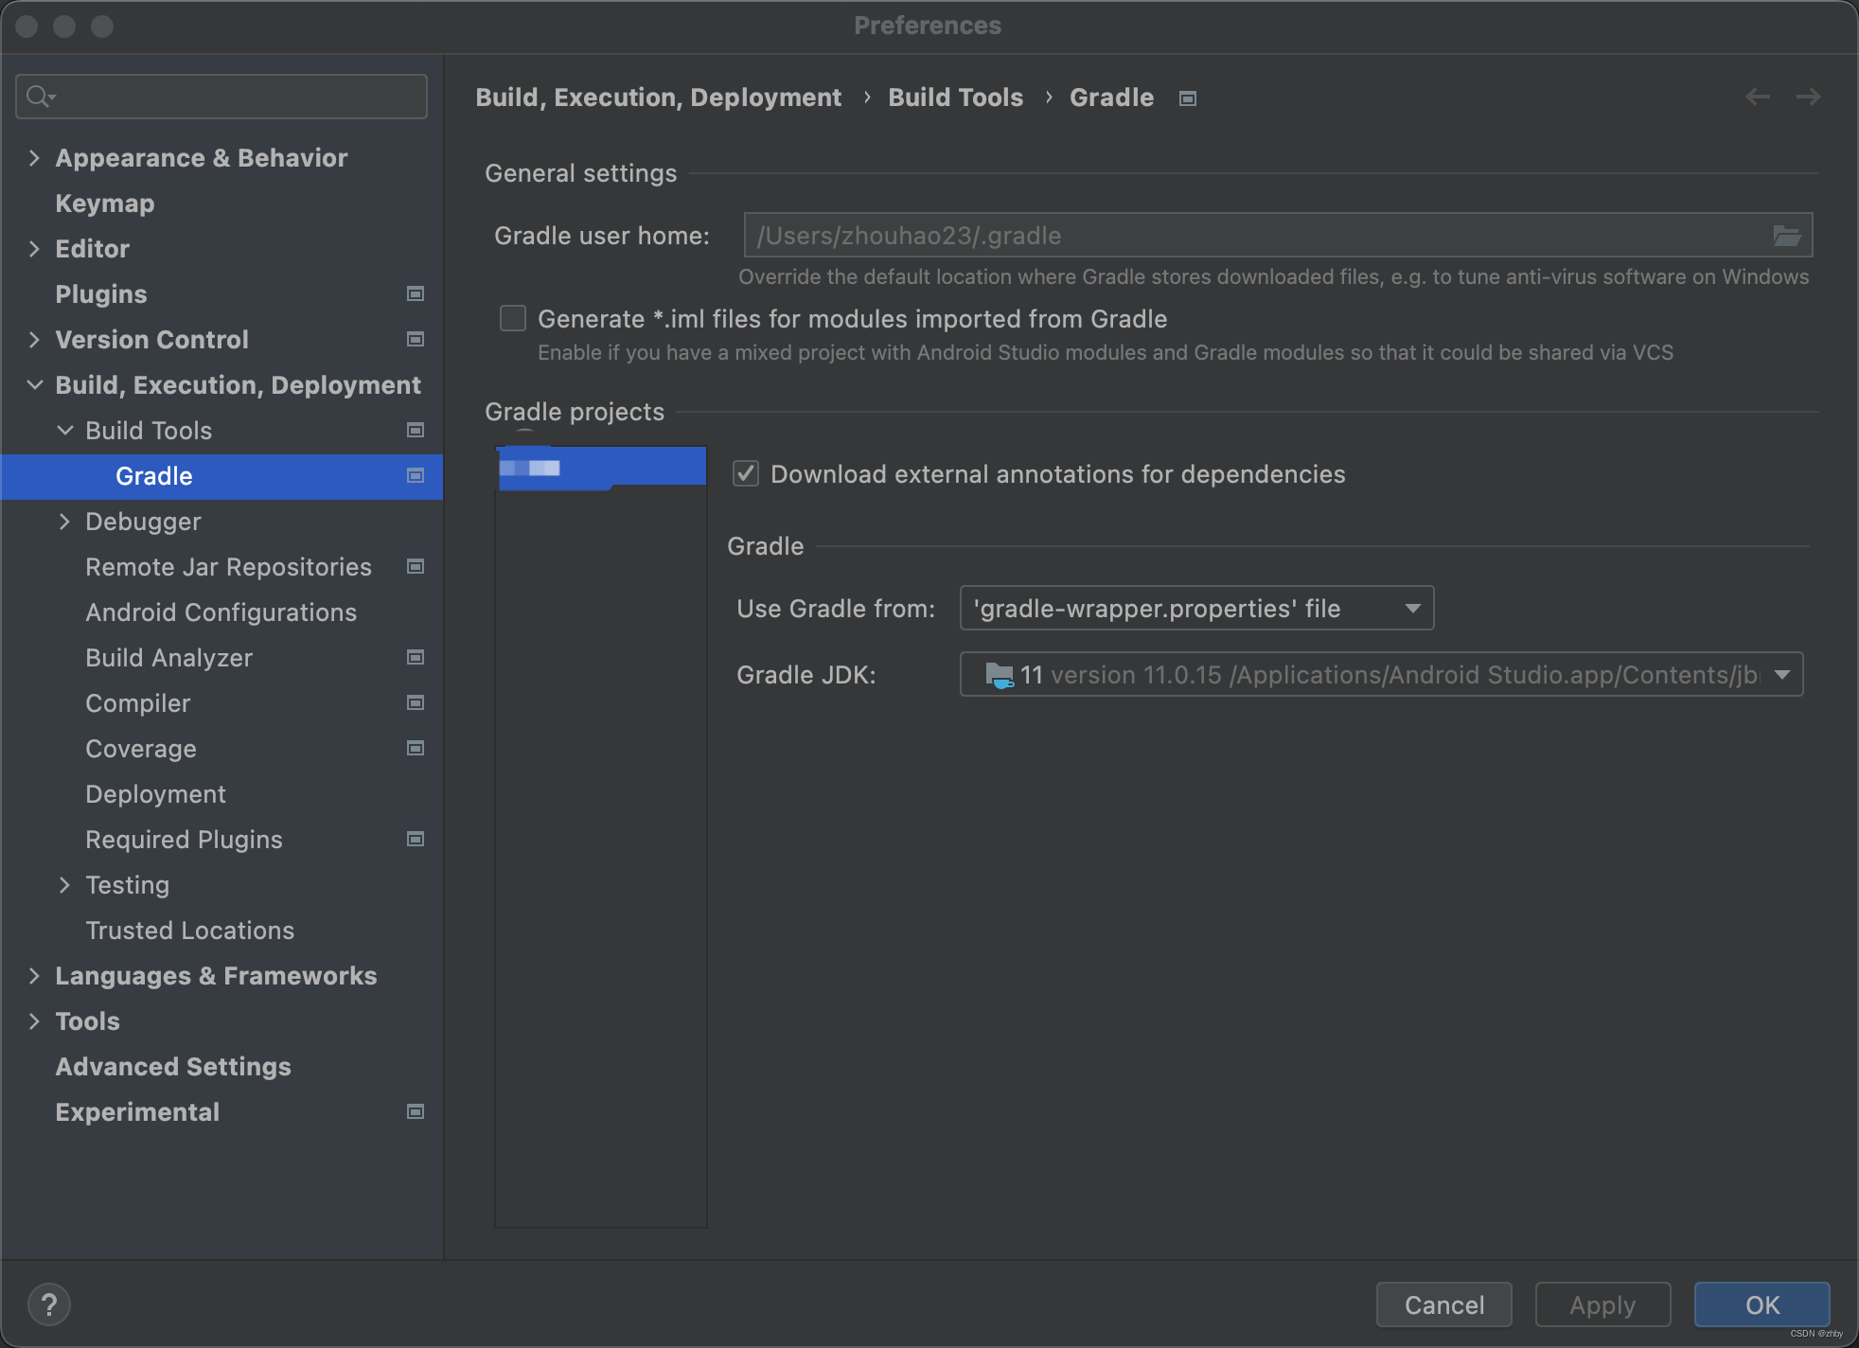Image resolution: width=1859 pixels, height=1348 pixels.
Task: Expand the Appearance & Behavior tree node
Action: pyautogui.click(x=34, y=158)
